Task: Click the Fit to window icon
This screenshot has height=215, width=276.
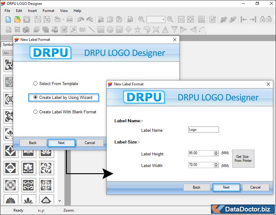Action: [190, 19]
